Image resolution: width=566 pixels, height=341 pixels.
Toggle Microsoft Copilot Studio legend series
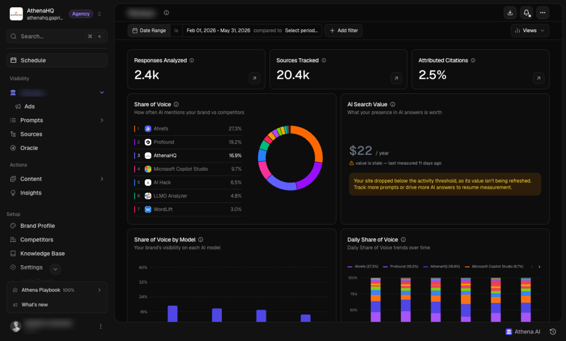[494, 266]
